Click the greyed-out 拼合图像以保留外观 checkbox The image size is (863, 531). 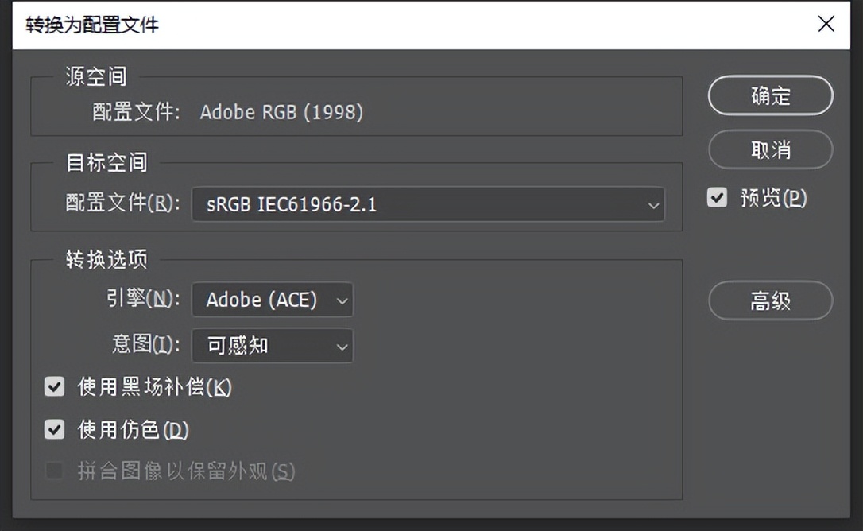(54, 471)
